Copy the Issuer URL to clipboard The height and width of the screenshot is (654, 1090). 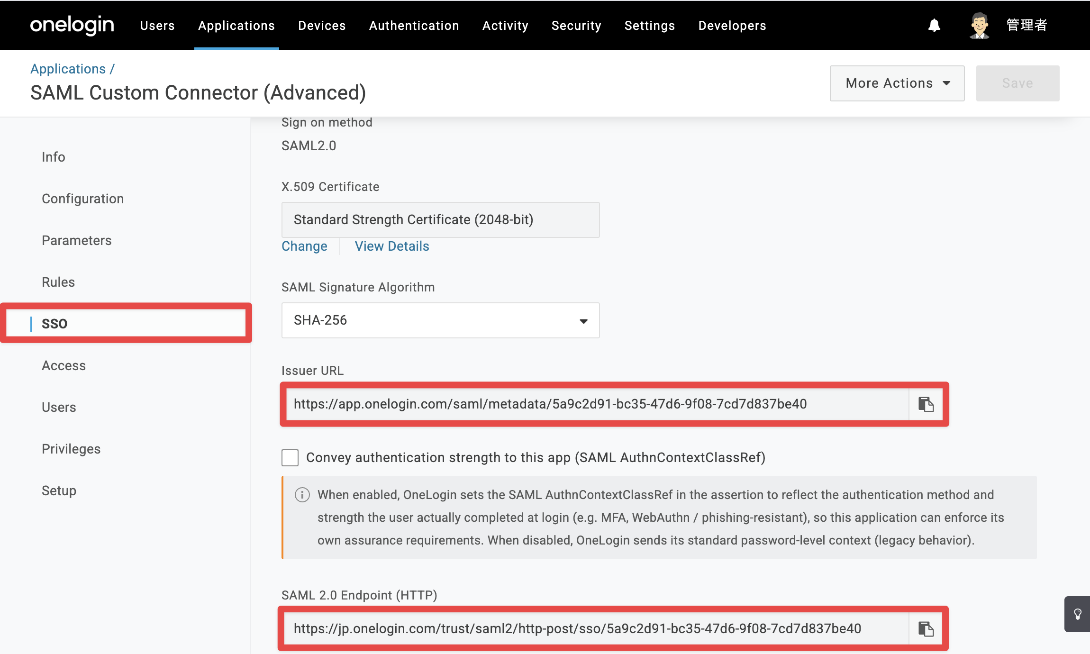pyautogui.click(x=926, y=404)
